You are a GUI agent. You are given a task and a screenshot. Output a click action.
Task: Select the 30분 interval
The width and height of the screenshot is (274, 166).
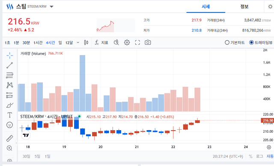click(26, 43)
